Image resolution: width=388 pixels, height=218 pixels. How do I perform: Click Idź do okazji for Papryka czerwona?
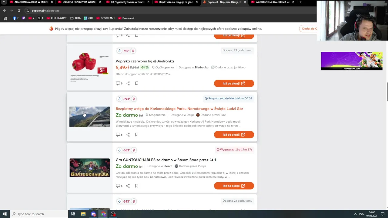point(234,83)
